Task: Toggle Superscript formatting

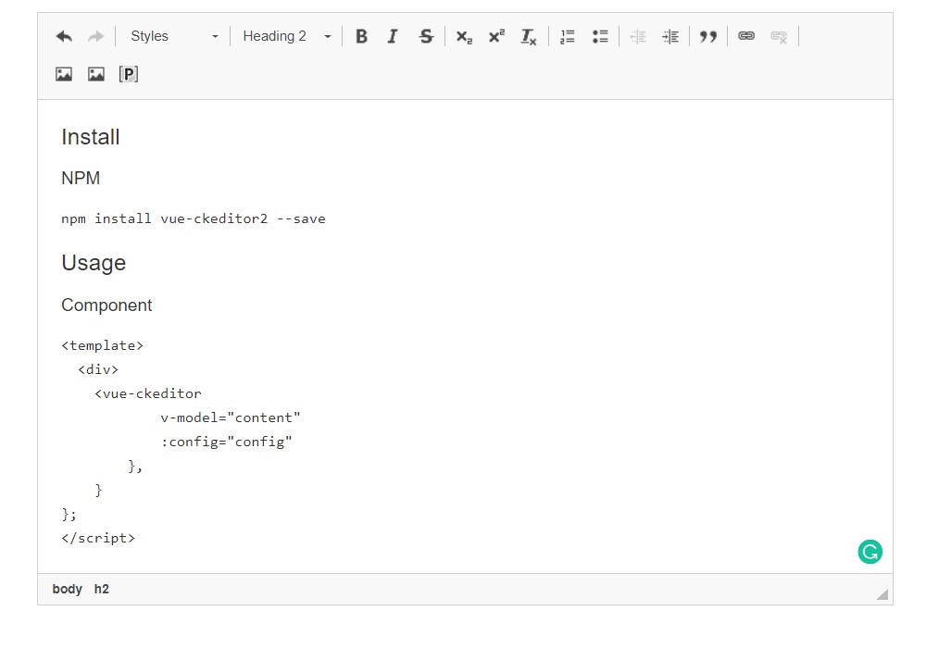Action: tap(496, 37)
